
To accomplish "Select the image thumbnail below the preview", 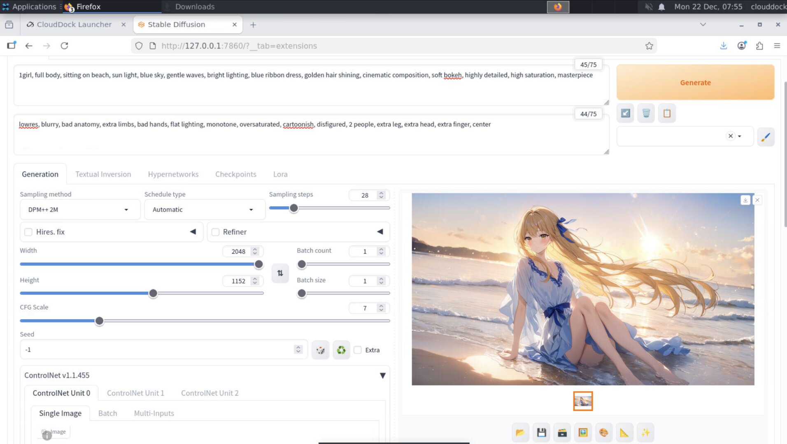I will point(583,401).
